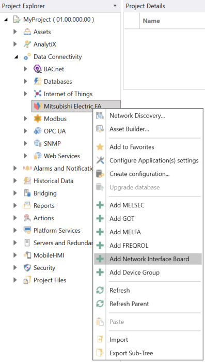Click the Add to Favorites star icon
Image resolution: width=205 pixels, height=362 pixels.
point(100,147)
